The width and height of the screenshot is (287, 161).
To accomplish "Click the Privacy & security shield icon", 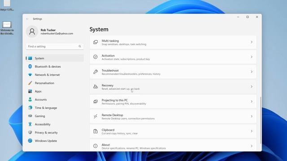I will click(x=30, y=132).
